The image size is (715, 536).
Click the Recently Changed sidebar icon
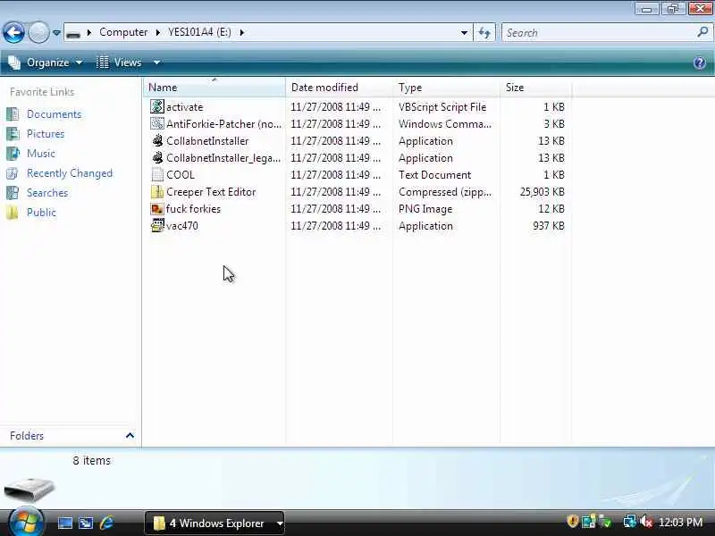coord(13,173)
